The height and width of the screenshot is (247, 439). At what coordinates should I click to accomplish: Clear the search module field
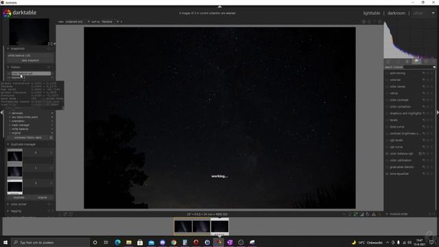pos(434,67)
